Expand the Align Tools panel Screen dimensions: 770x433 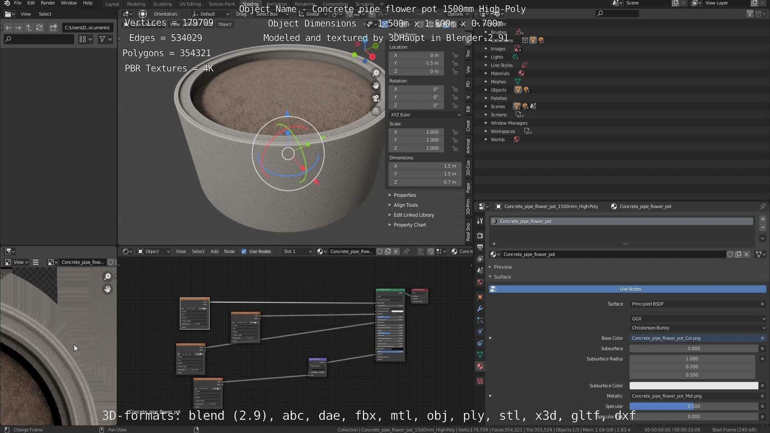coord(405,205)
